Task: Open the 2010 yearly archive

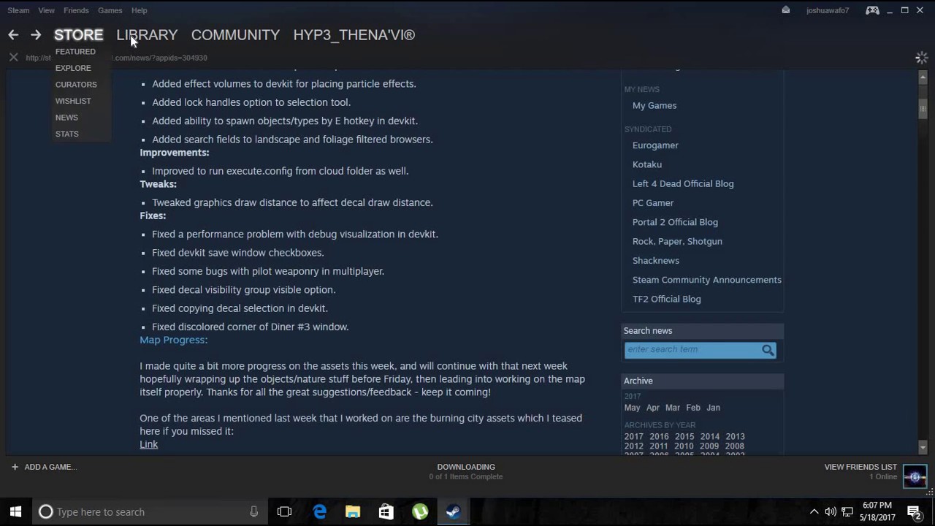Action: click(684, 446)
